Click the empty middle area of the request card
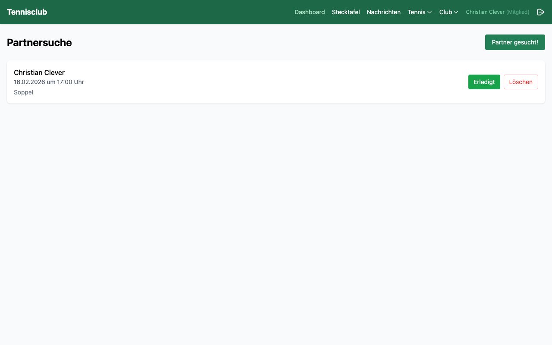Screen dimensions: 552x345 click(x=276, y=82)
